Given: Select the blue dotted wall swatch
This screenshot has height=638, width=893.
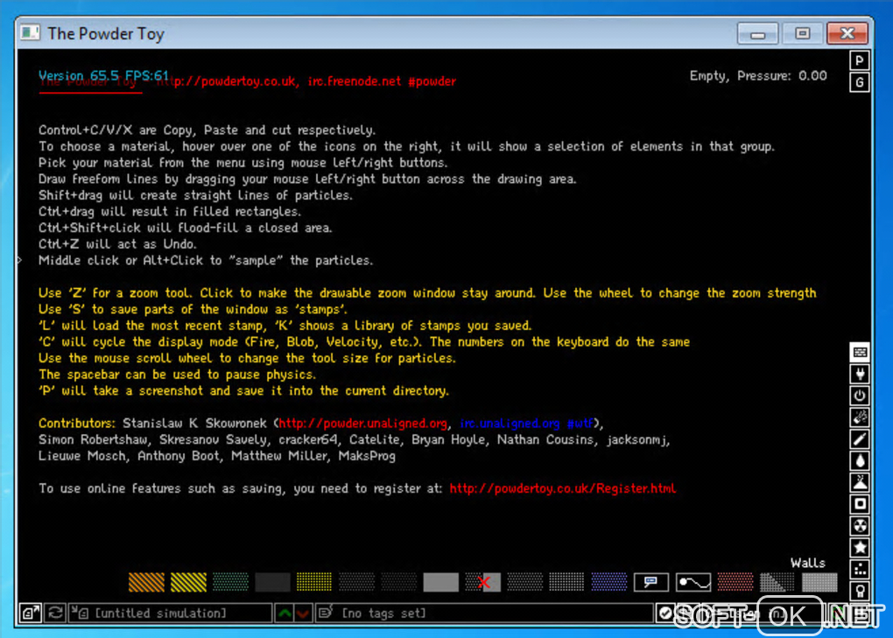Looking at the screenshot, I should pyautogui.click(x=608, y=582).
